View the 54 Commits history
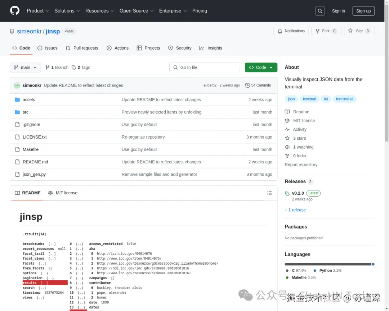The width and height of the screenshot is (389, 311). [258, 85]
